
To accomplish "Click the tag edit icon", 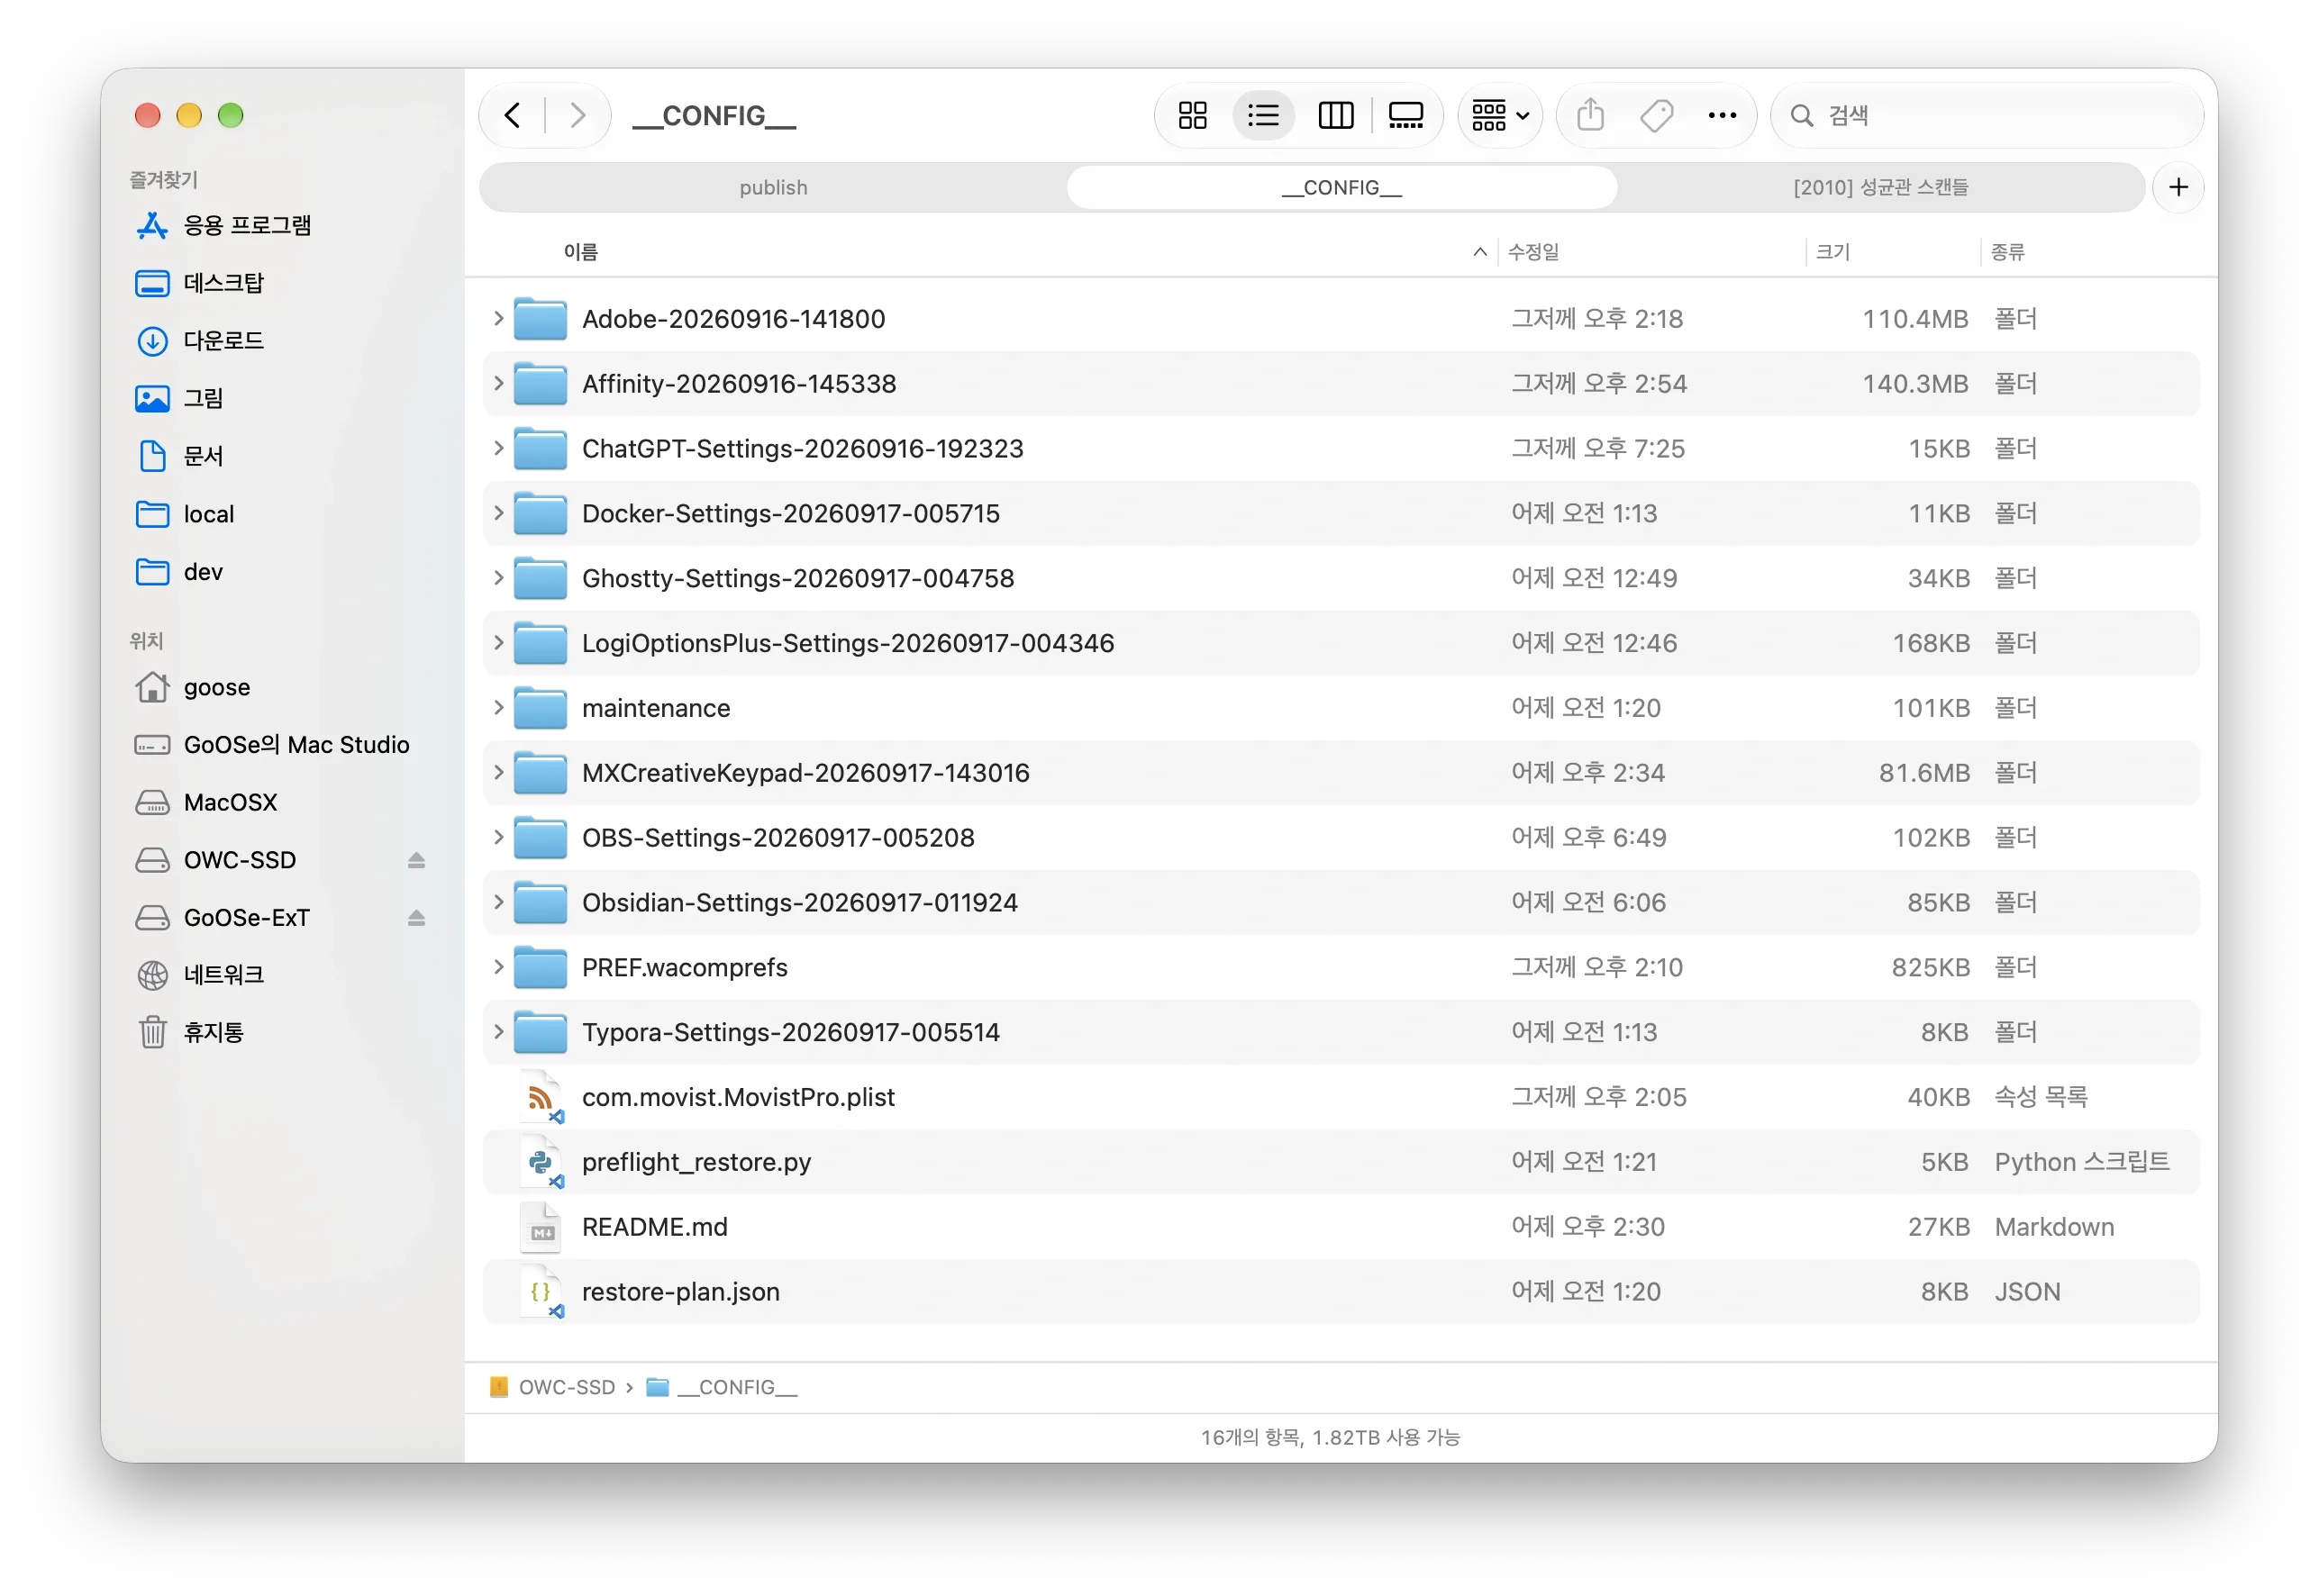I will click(1656, 116).
